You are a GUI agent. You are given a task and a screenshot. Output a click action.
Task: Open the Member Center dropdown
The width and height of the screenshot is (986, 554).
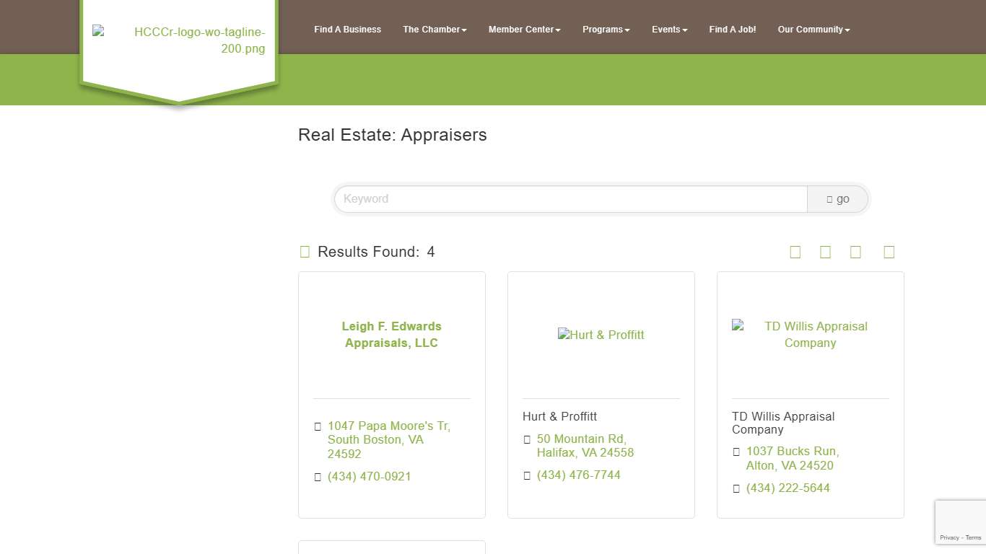(524, 30)
